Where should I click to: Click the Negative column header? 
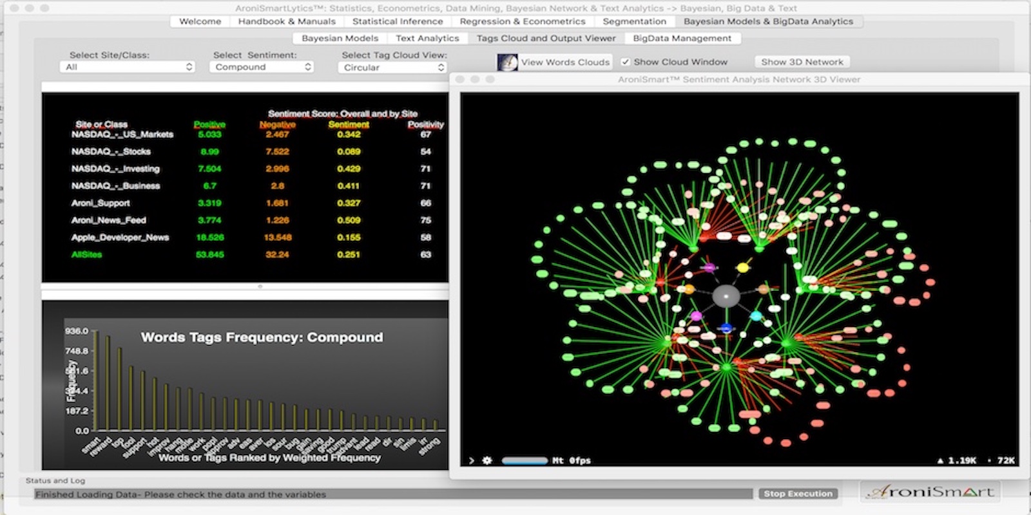[x=278, y=124]
